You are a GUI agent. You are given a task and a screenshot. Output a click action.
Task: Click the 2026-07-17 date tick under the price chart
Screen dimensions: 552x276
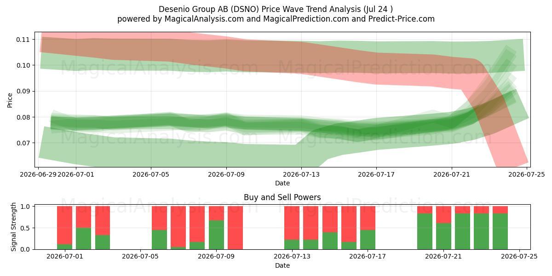coord(376,174)
